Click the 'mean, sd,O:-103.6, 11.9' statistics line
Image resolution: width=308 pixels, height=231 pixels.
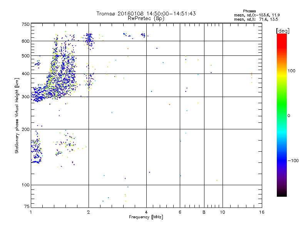[x=257, y=15]
